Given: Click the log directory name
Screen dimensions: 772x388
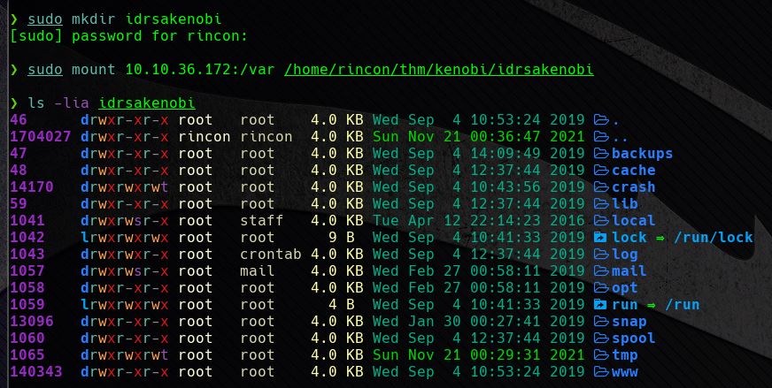Looking at the screenshot, I should click(x=625, y=255).
